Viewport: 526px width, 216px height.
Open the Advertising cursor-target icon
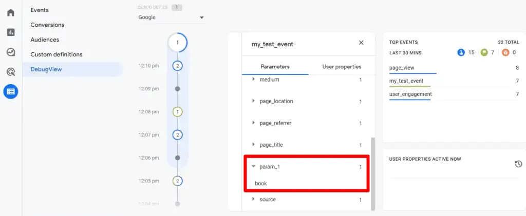click(x=11, y=72)
